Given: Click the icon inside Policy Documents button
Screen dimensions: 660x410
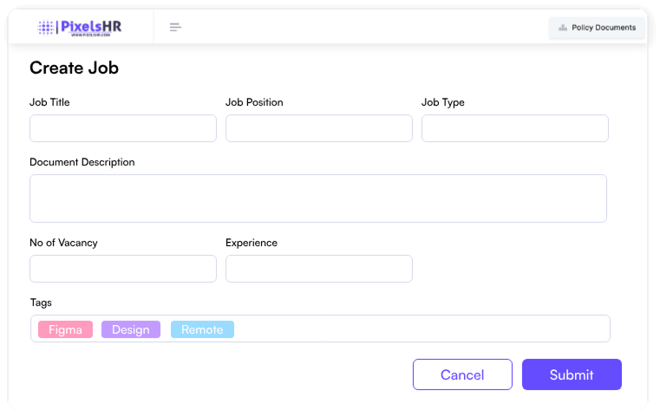Looking at the screenshot, I should (x=563, y=28).
